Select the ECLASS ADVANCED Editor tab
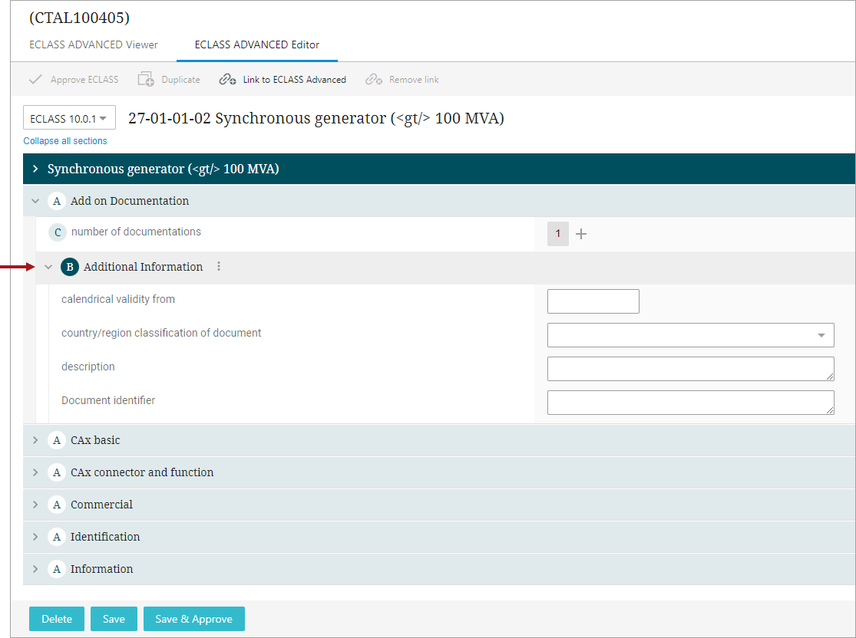Viewport: 856px width, 638px height. point(257,44)
